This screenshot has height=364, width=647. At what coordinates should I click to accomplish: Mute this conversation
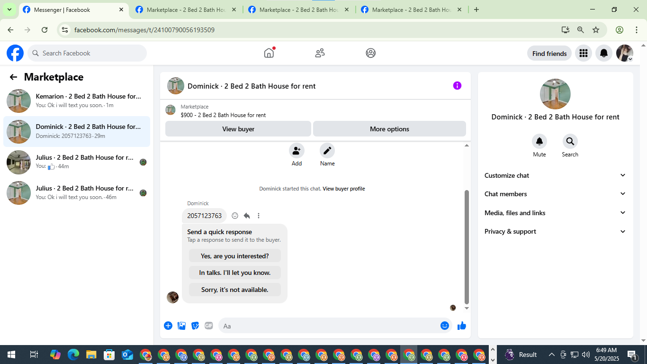click(539, 141)
